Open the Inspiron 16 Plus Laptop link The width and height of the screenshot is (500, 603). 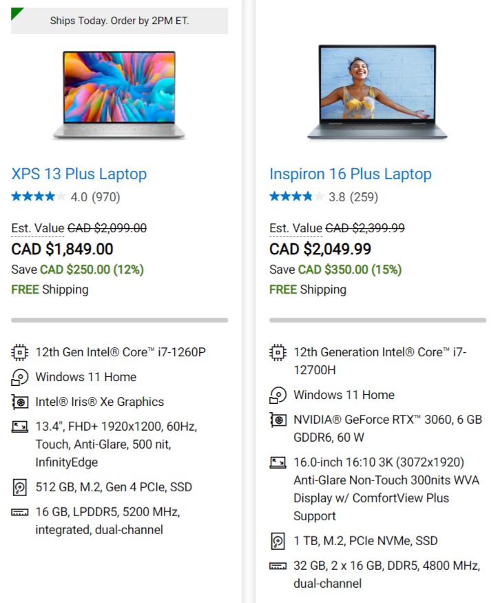tap(351, 174)
